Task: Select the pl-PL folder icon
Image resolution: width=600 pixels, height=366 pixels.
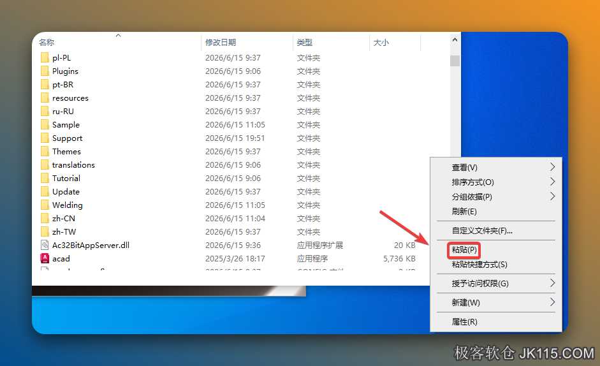Action: 45,58
